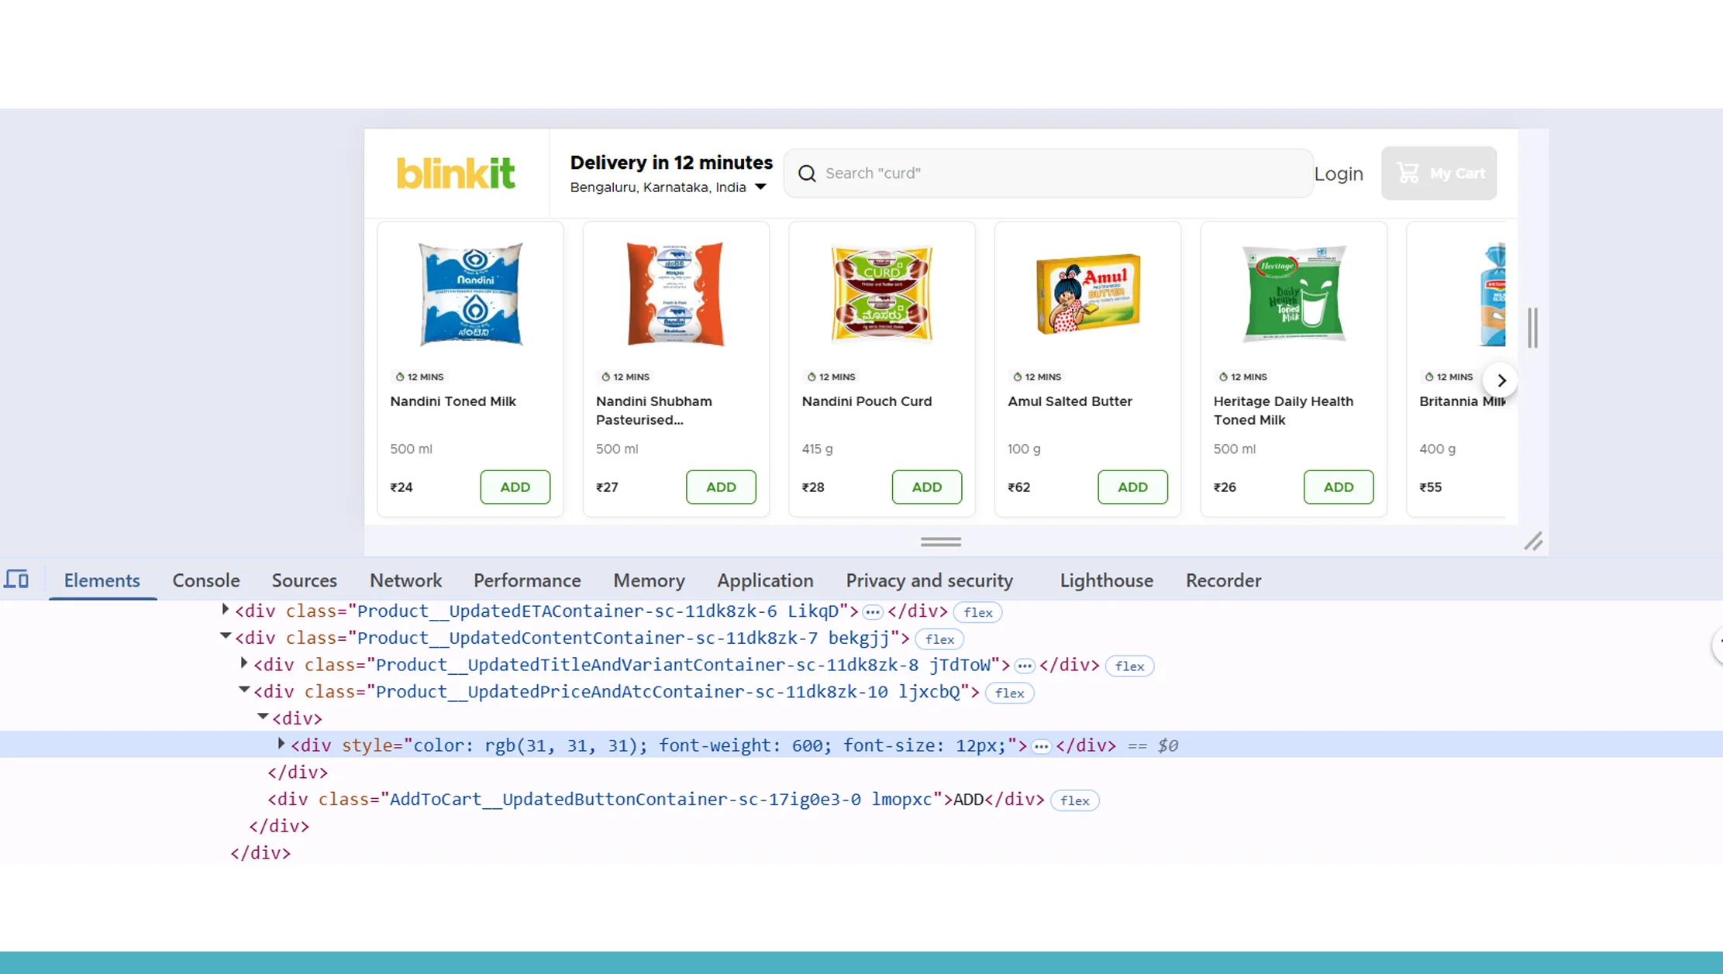Image resolution: width=1723 pixels, height=974 pixels.
Task: Open the Application tab
Action: [765, 580]
